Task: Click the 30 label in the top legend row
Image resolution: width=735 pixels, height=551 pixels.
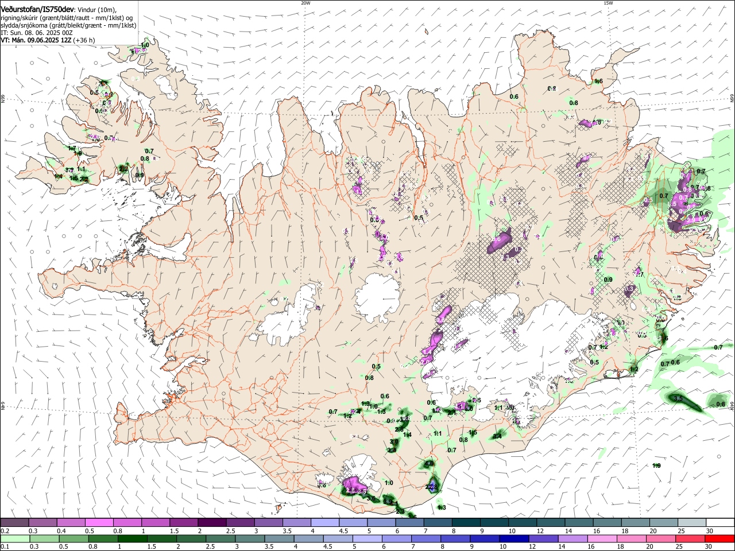Action: click(x=710, y=531)
